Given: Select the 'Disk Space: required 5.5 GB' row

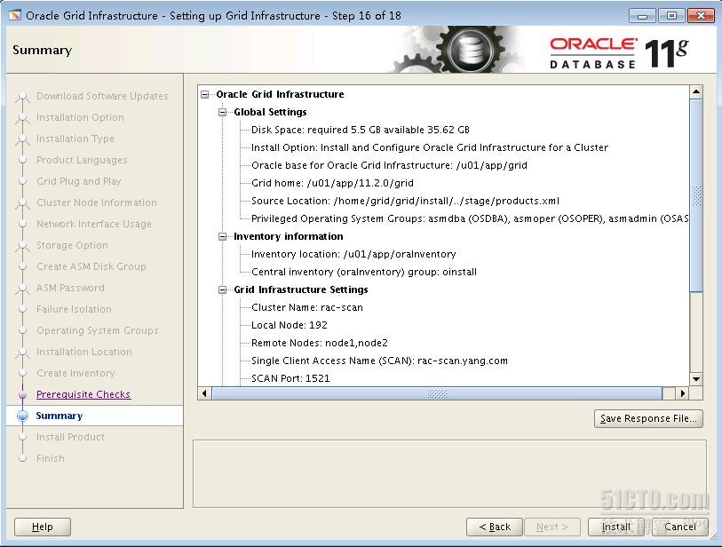Looking at the screenshot, I should (361, 130).
